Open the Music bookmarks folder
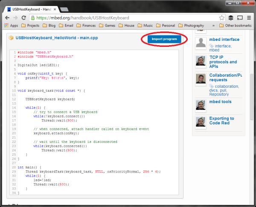Image resolution: width=256 pixels, height=207 pixels. (x=145, y=26)
